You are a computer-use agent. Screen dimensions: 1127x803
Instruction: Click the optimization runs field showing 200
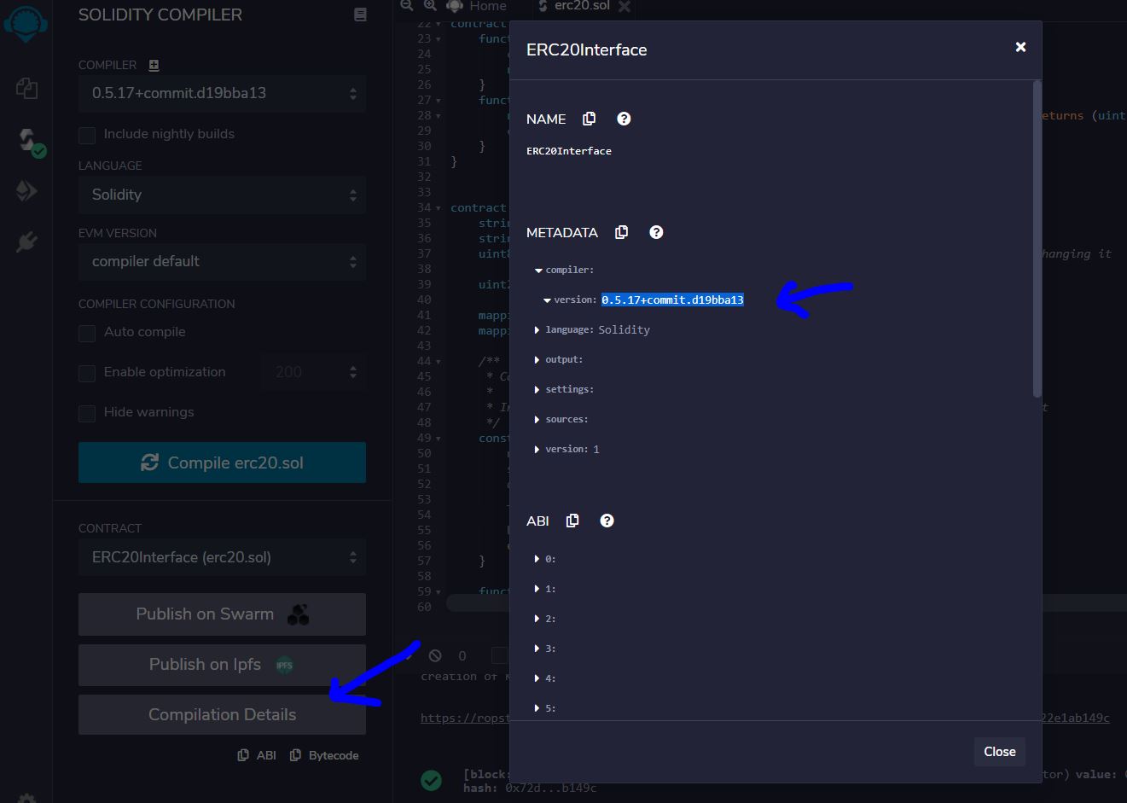(314, 372)
